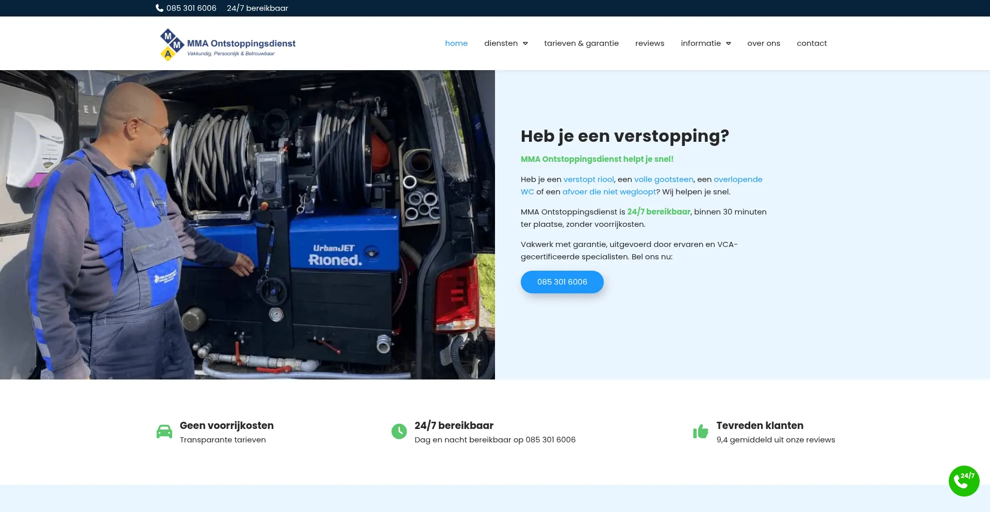Click the blue 085 301 6006 call button

coord(562,282)
